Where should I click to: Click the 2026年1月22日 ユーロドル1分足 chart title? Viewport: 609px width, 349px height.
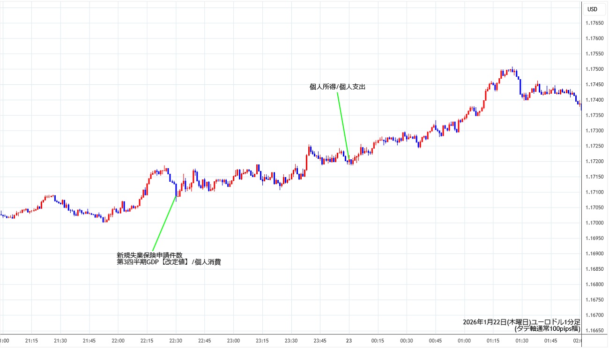521,322
